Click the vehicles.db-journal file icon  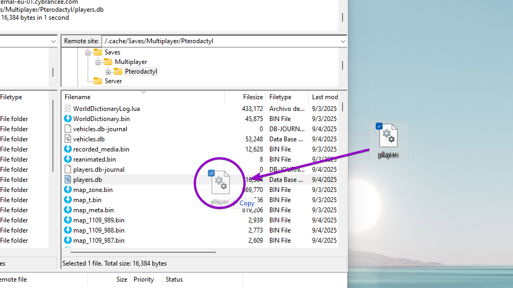pyautogui.click(x=67, y=129)
